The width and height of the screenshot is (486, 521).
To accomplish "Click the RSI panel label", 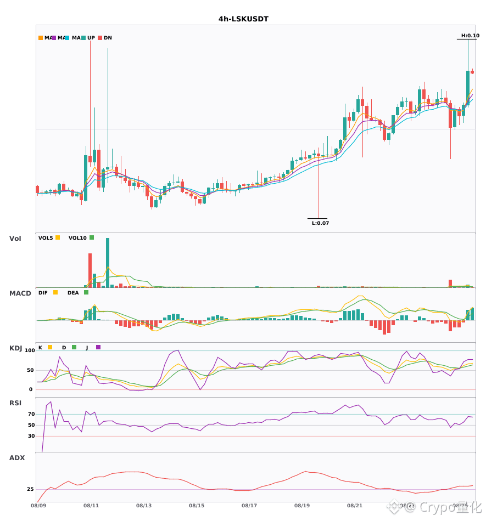I will pyautogui.click(x=15, y=403).
